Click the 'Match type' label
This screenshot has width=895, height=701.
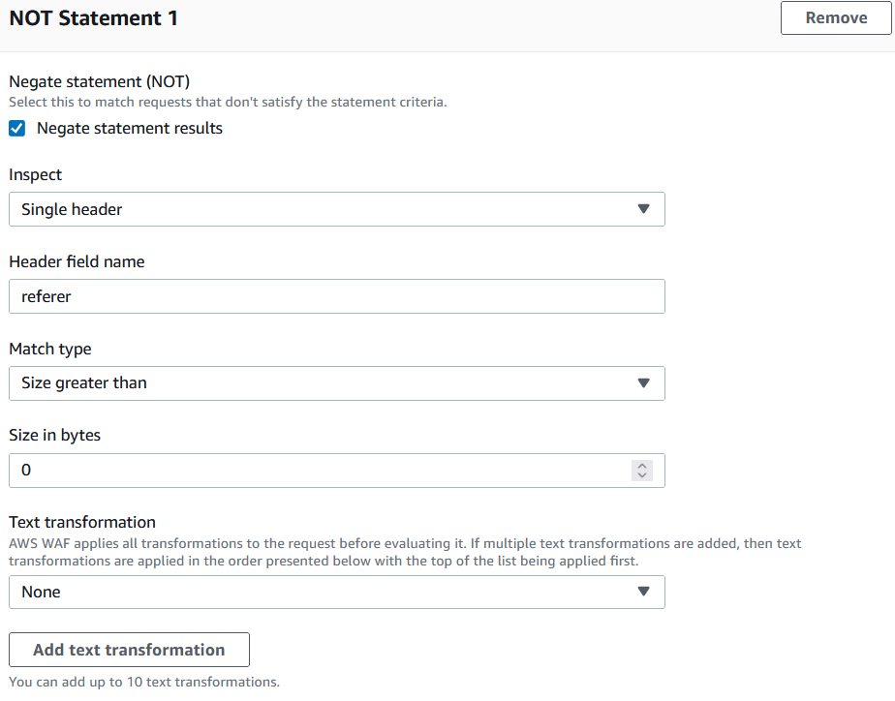(x=50, y=349)
